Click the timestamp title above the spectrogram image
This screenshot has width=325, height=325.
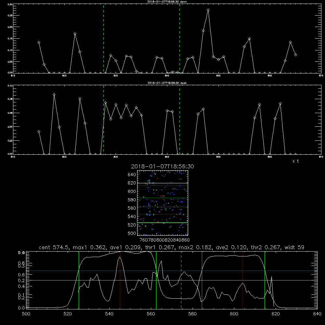(x=162, y=166)
